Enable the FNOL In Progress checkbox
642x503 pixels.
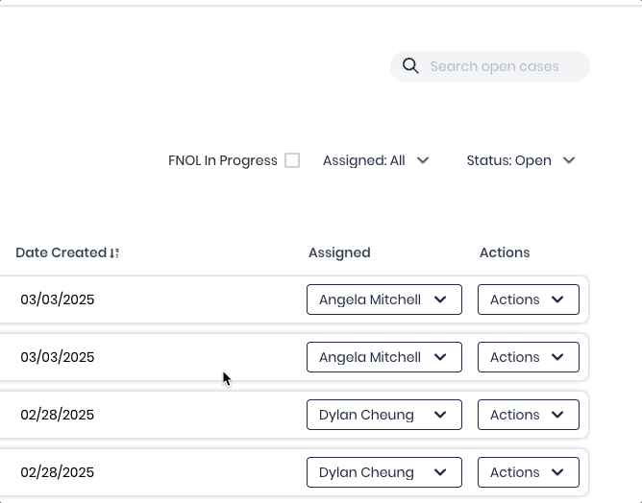click(292, 161)
